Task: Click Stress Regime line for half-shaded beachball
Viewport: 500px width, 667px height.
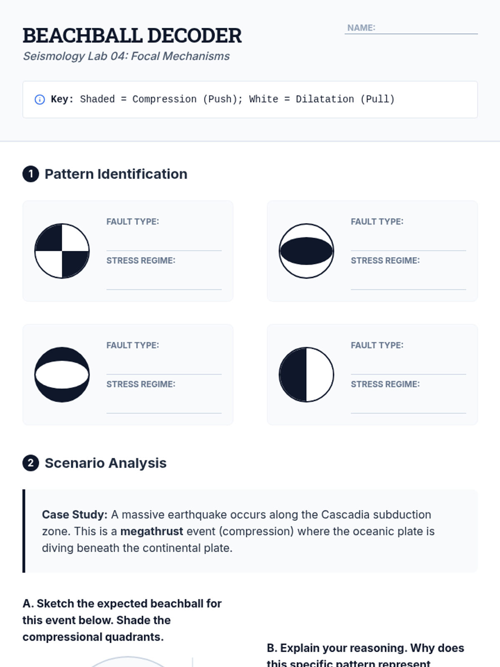Action: [x=408, y=404]
